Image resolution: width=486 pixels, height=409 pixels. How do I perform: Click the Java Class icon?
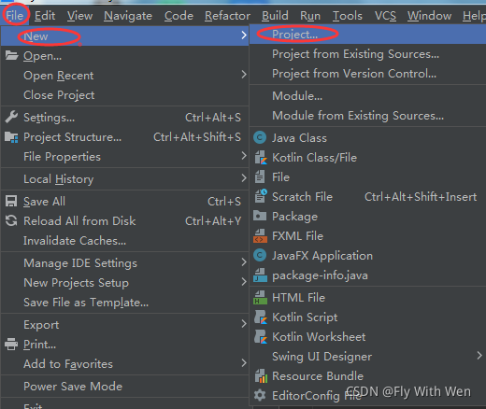click(x=260, y=137)
